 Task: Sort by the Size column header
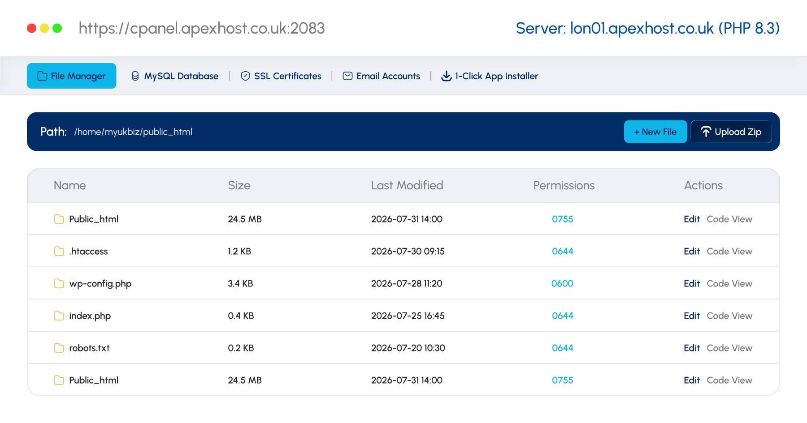click(239, 185)
